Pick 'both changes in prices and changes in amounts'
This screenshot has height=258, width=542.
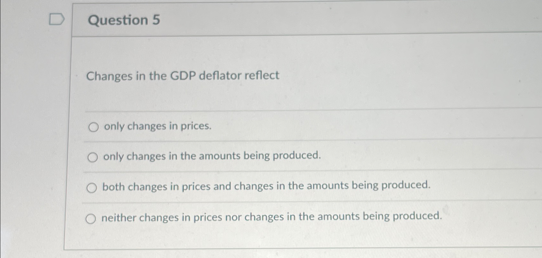[x=92, y=188]
